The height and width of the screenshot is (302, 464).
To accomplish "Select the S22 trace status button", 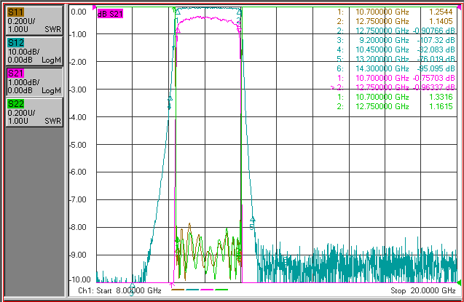I will pyautogui.click(x=34, y=113).
